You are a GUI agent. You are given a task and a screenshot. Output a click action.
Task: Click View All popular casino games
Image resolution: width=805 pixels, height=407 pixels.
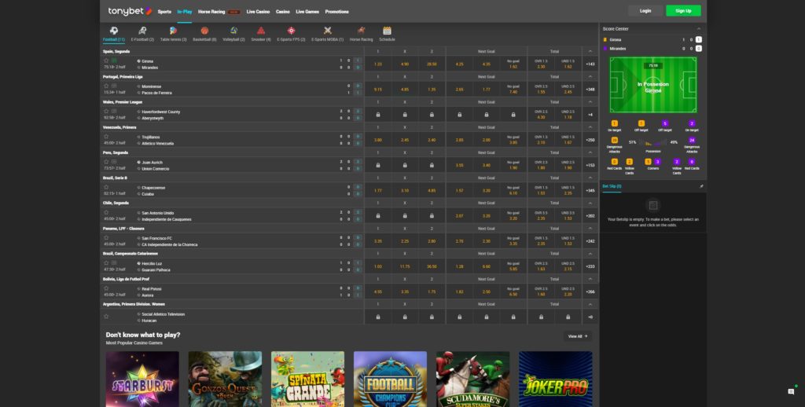tap(578, 336)
